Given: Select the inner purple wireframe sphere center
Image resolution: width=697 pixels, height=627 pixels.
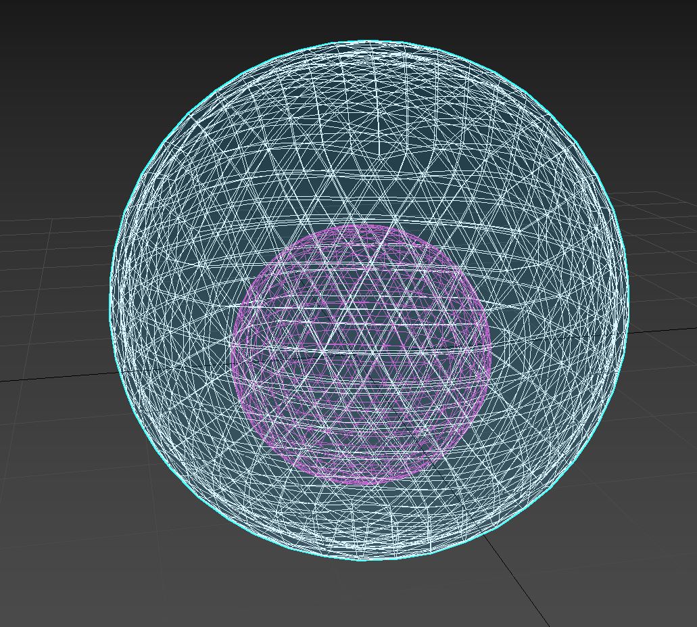Looking at the screenshot, I should pyautogui.click(x=361, y=354).
